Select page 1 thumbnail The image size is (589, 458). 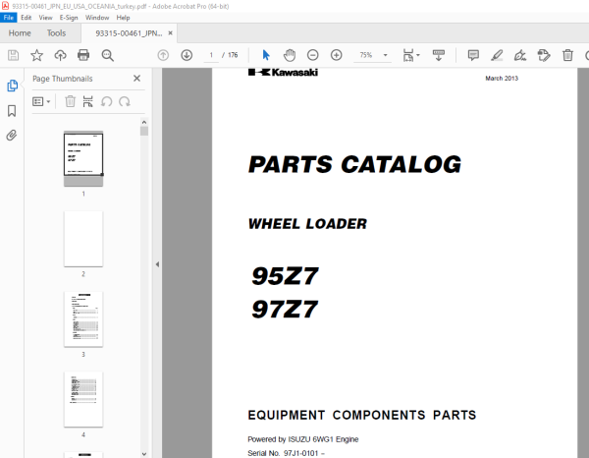click(83, 158)
